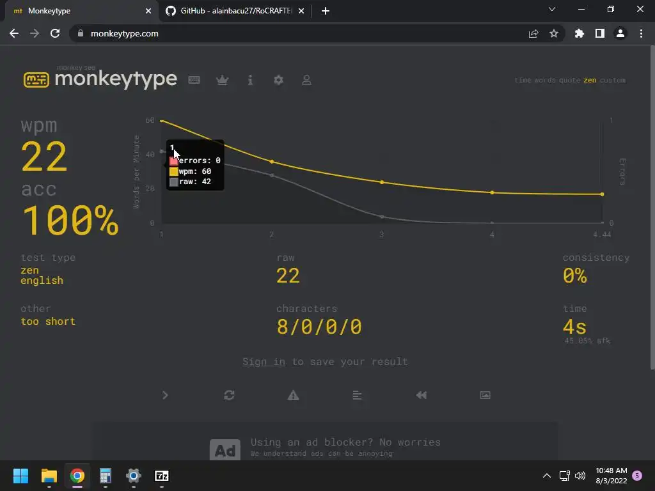Go forward in browser history

[x=35, y=33]
